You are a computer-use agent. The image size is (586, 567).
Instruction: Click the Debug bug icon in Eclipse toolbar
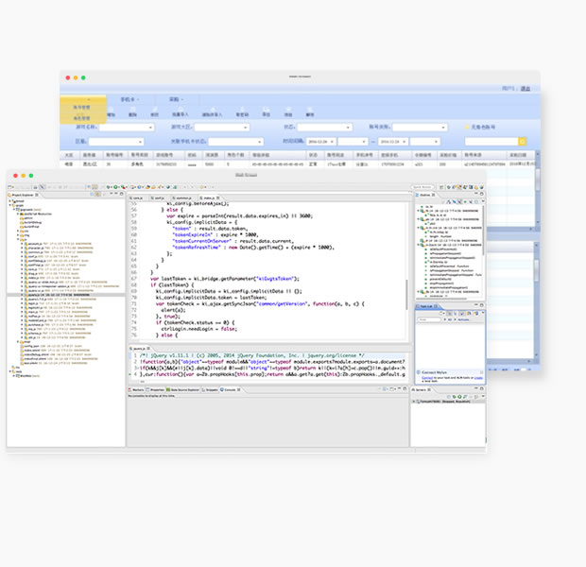click(x=109, y=187)
